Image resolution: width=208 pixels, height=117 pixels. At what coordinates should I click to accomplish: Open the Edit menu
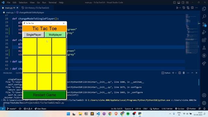(x=14, y=2)
